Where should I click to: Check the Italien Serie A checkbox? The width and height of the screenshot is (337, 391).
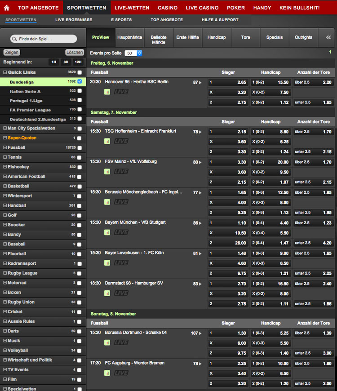80,91
